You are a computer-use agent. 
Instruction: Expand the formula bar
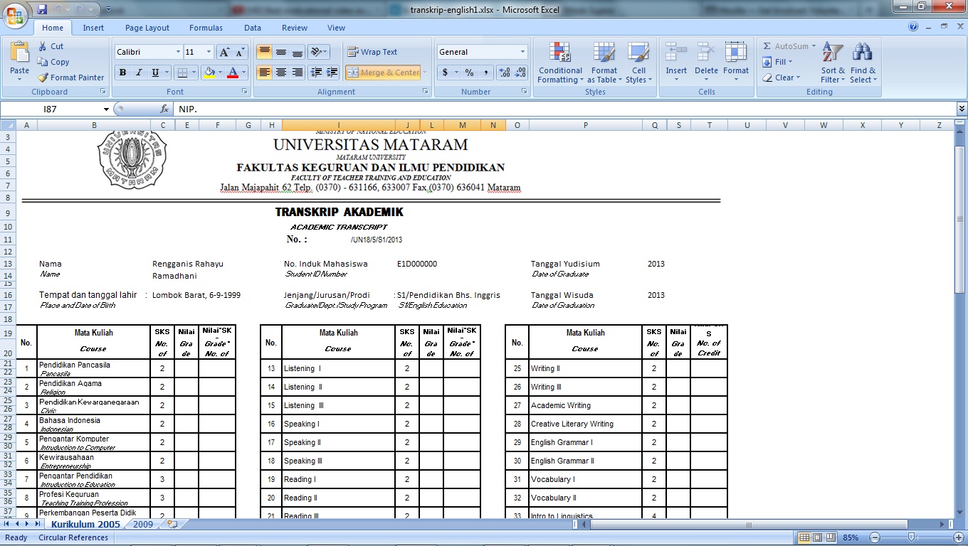962,109
